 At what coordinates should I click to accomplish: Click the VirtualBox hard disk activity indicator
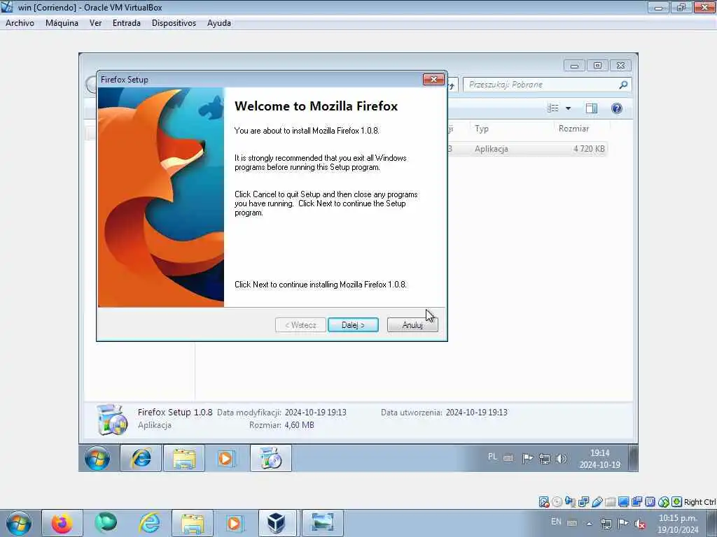coord(543,502)
